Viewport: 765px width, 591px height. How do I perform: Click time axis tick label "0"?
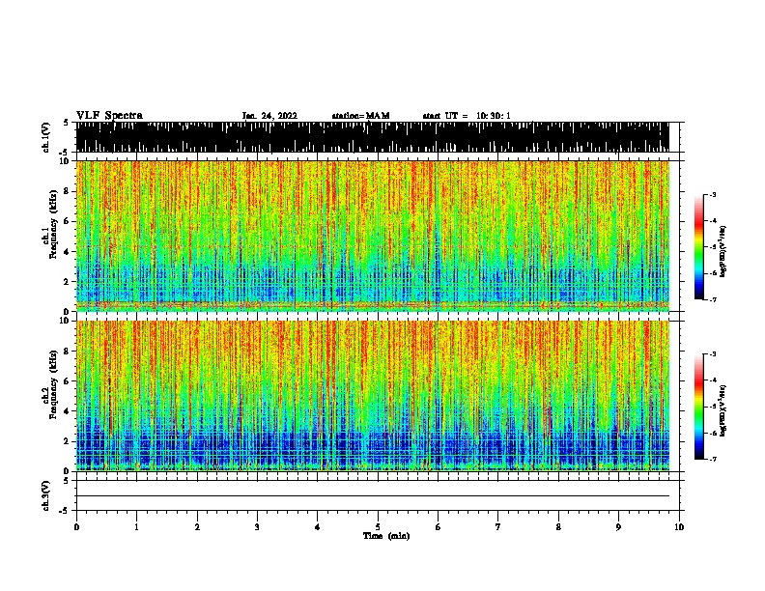coord(76,527)
